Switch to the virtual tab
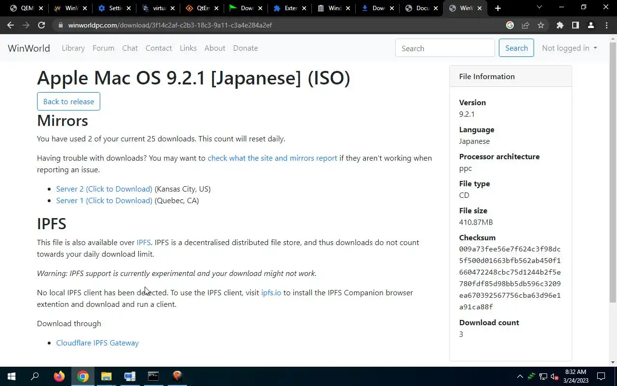Screen dimensions: 617x386 (157, 8)
